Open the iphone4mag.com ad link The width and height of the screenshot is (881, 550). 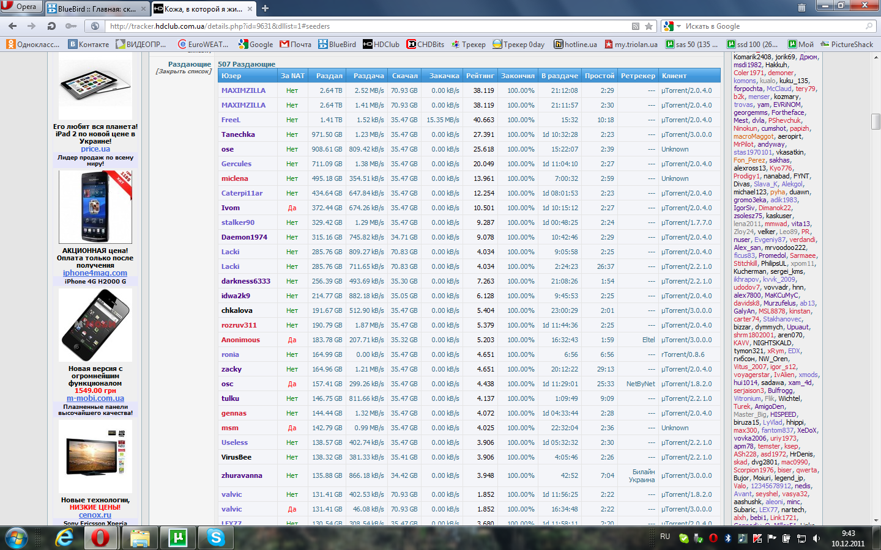(x=95, y=273)
